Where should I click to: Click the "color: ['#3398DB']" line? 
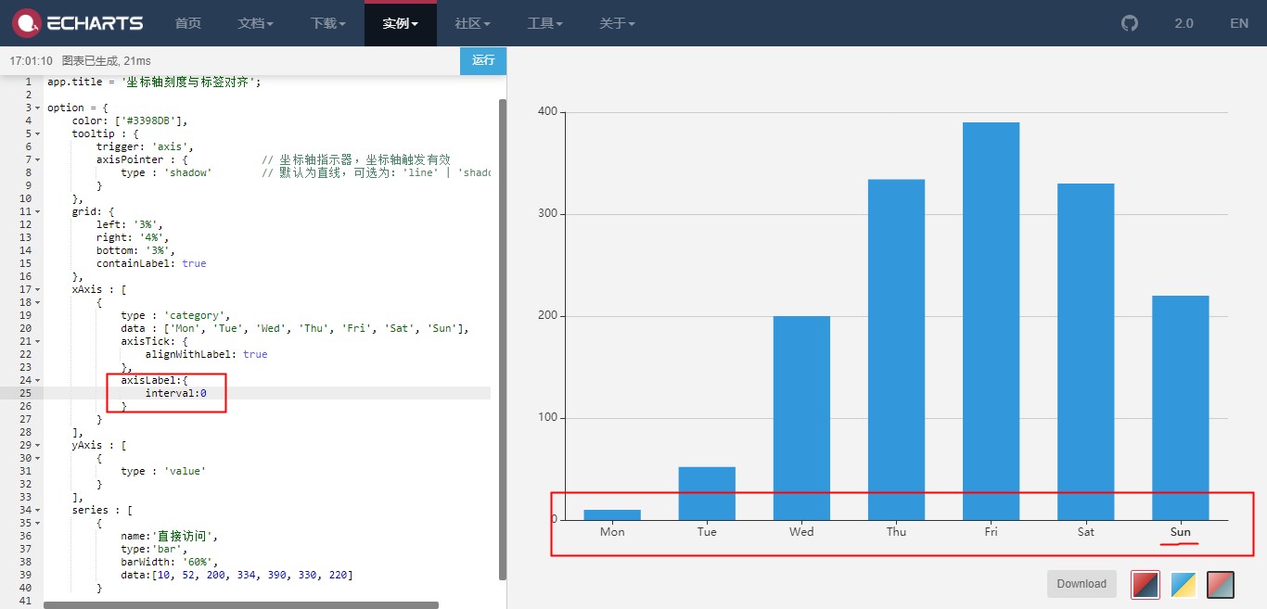[130, 121]
